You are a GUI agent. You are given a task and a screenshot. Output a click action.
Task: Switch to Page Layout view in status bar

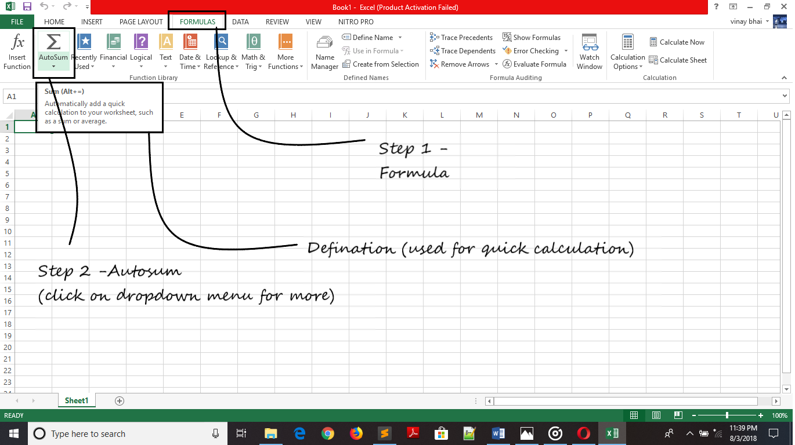pos(656,415)
